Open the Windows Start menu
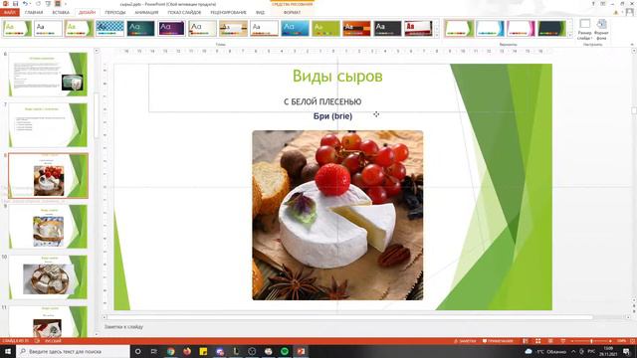637x358 pixels. 8,351
